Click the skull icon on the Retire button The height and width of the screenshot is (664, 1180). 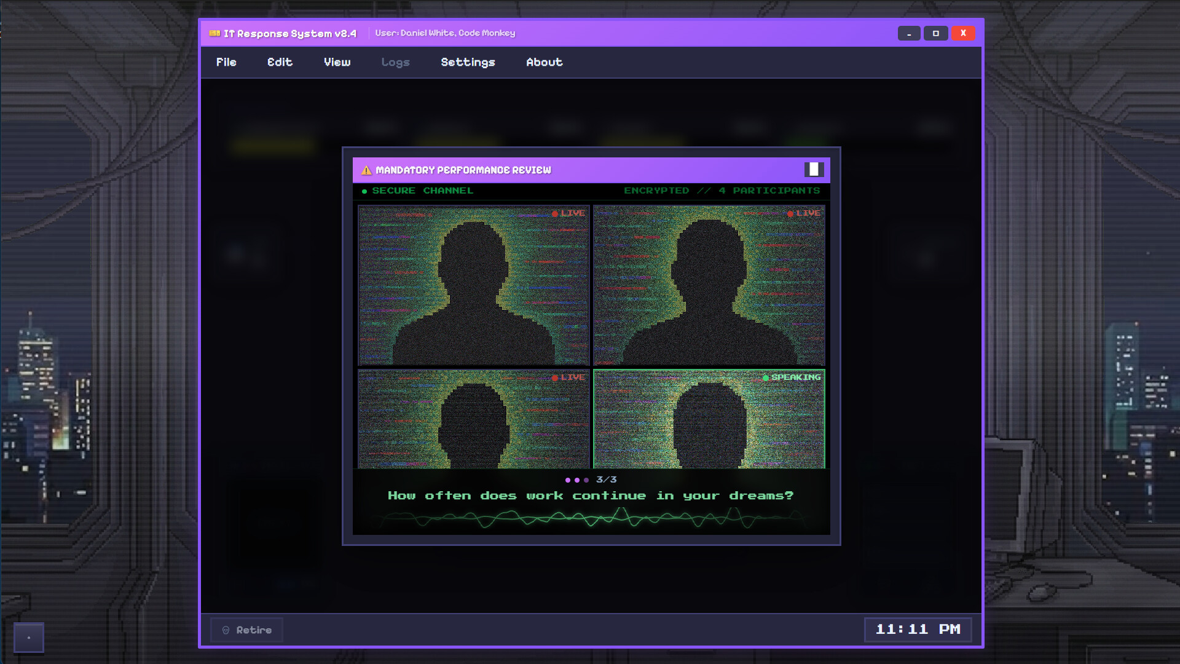(x=226, y=630)
